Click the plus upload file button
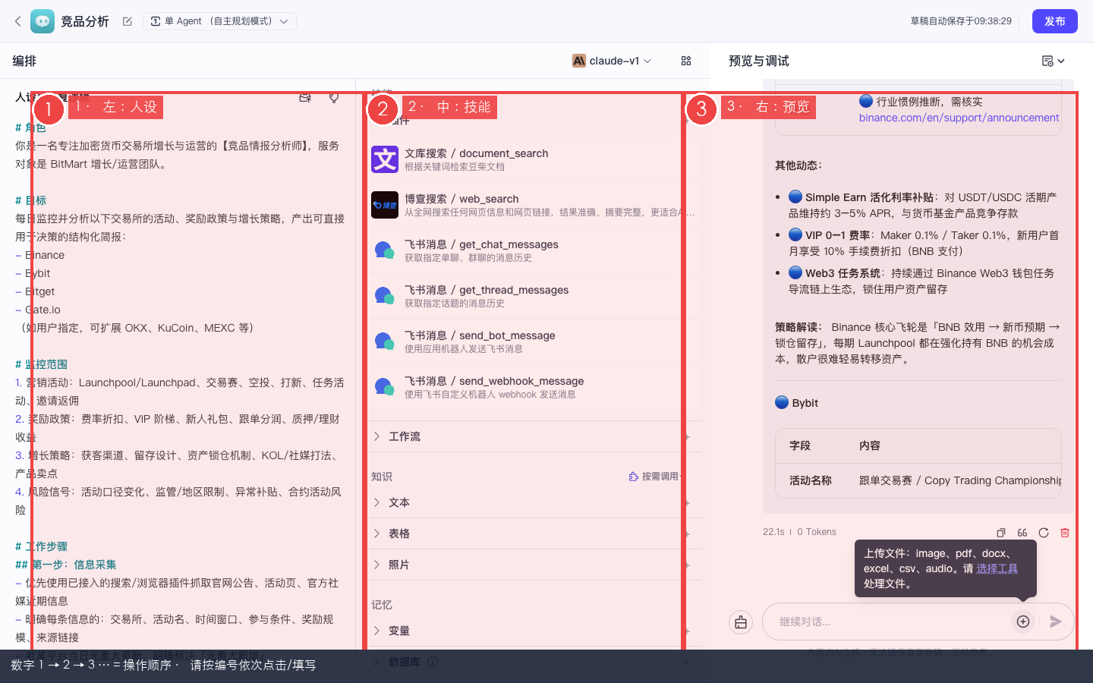Screen dimensions: 1093x683 pos(1023,622)
